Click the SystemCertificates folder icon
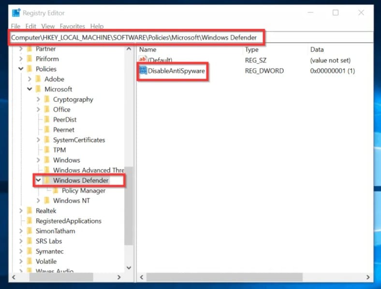 pos(47,140)
